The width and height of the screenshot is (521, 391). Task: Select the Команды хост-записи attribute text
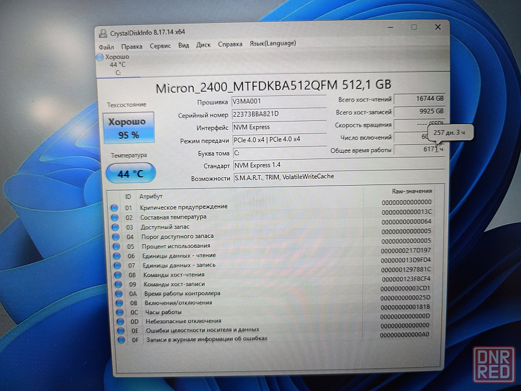175,284
